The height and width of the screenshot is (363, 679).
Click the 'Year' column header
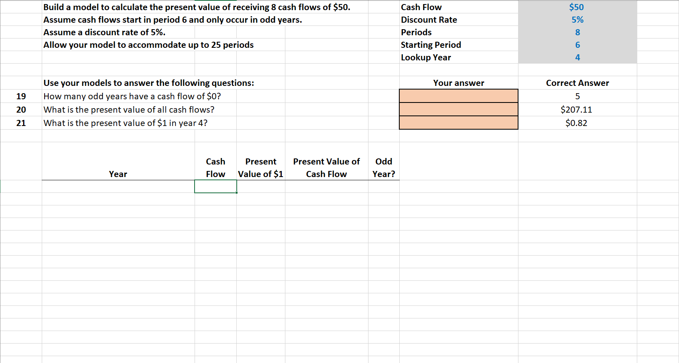[118, 174]
